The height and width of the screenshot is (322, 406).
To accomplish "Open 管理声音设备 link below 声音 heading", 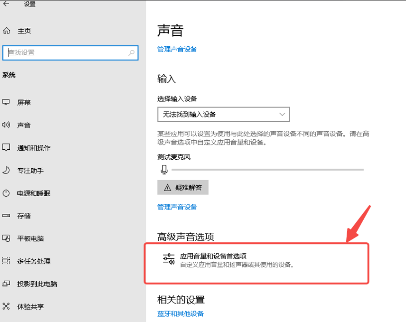I will (177, 49).
